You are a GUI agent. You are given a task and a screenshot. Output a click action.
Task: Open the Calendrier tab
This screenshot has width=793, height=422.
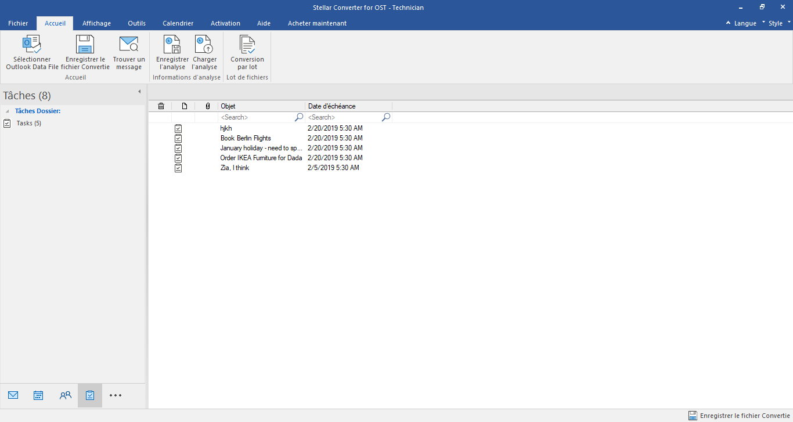click(178, 23)
